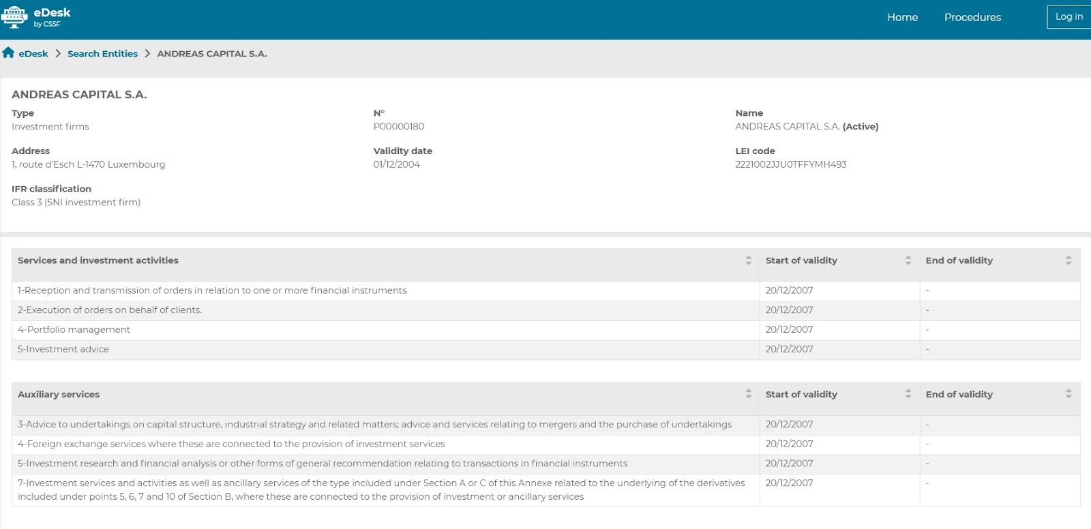Click the (Active) status label
Image resolution: width=1091 pixels, height=529 pixels.
[x=861, y=126]
